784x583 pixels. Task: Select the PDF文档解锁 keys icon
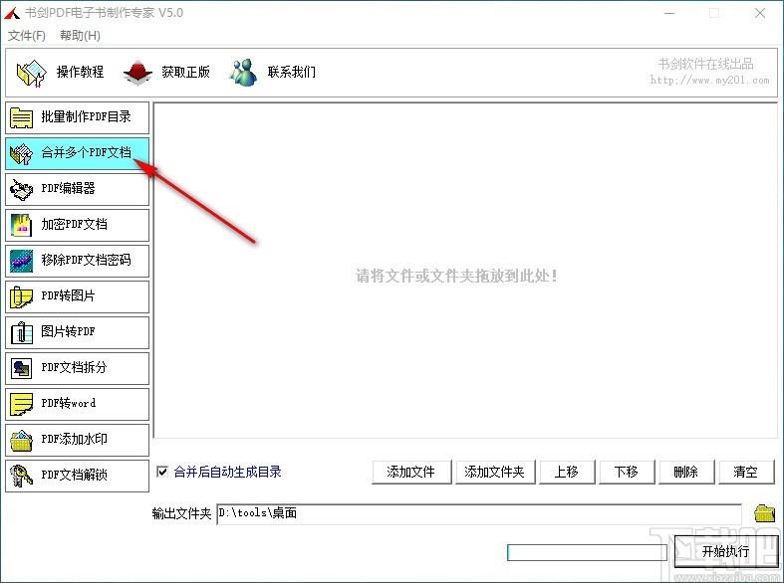22,477
